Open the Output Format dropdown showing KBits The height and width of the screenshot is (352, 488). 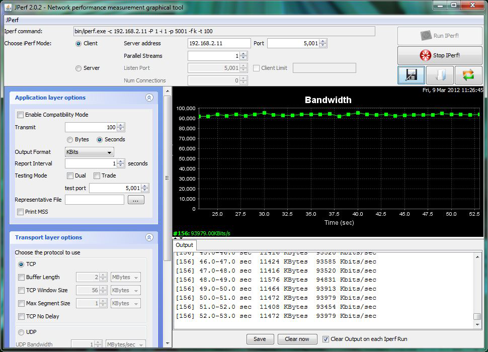click(x=89, y=152)
